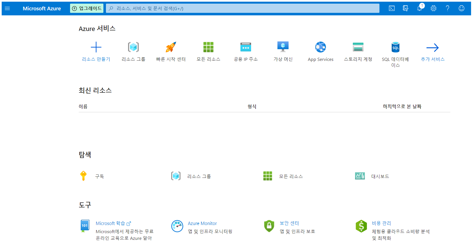This screenshot has height=244, width=475.
Task: Open 대시보드 chart icon under 탐색
Action: 360,176
